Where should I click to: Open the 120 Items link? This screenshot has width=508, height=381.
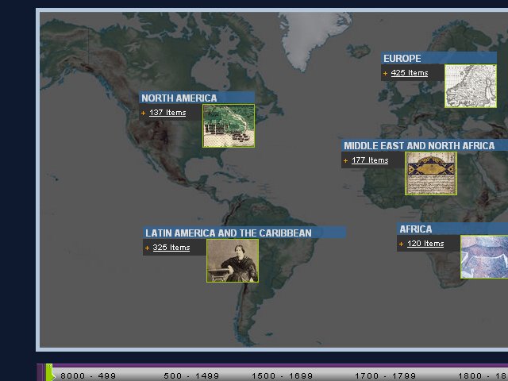pyautogui.click(x=425, y=244)
